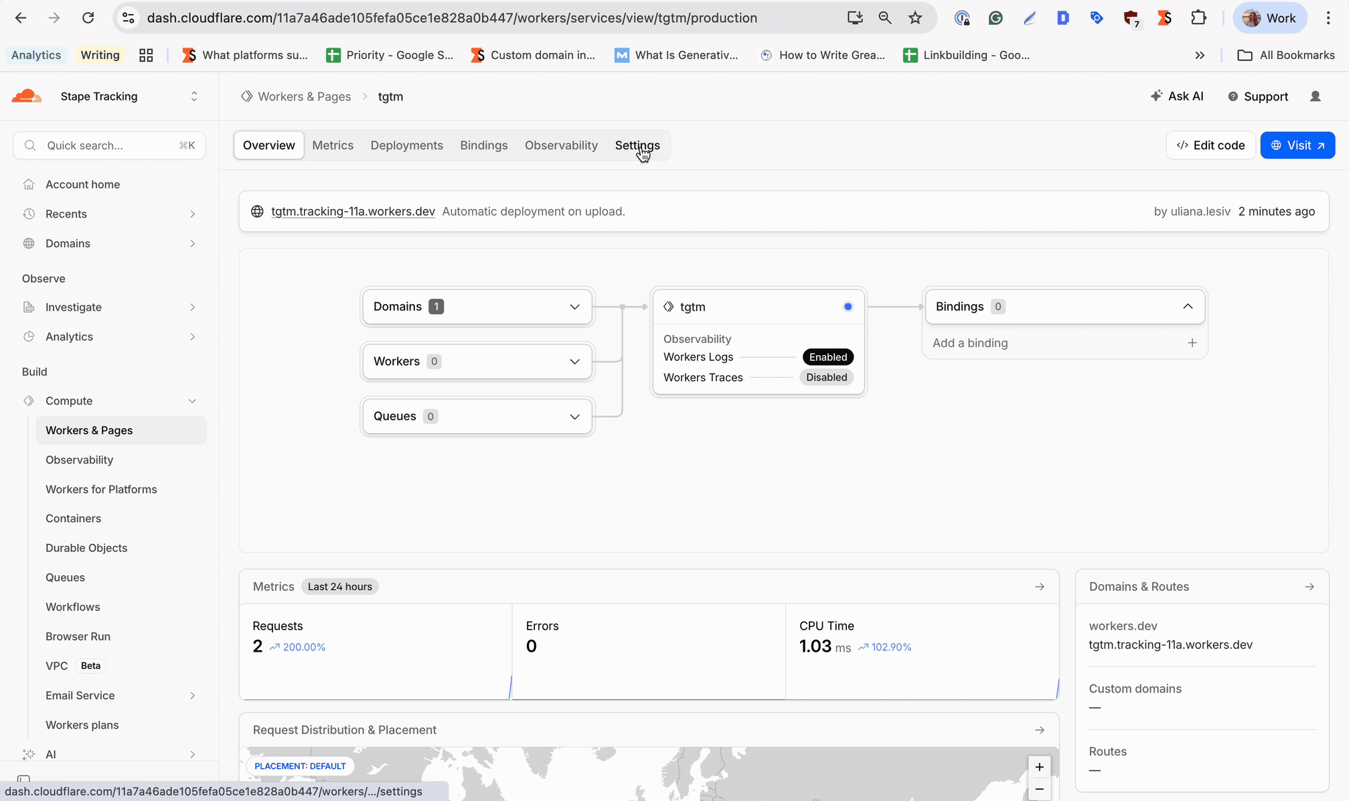Expand the Domains node dropdown

(574, 307)
